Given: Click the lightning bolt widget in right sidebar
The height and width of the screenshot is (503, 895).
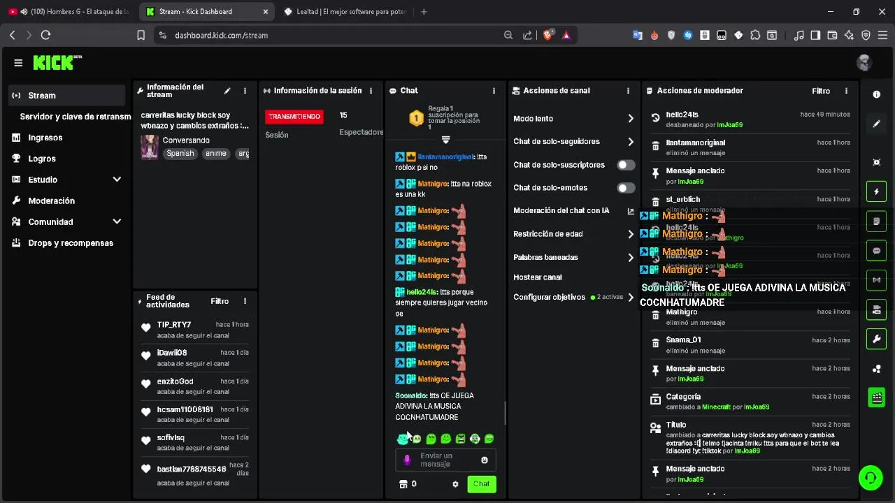Looking at the screenshot, I should pyautogui.click(x=876, y=191).
